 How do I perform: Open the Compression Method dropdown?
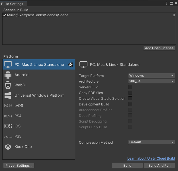pos(151,142)
